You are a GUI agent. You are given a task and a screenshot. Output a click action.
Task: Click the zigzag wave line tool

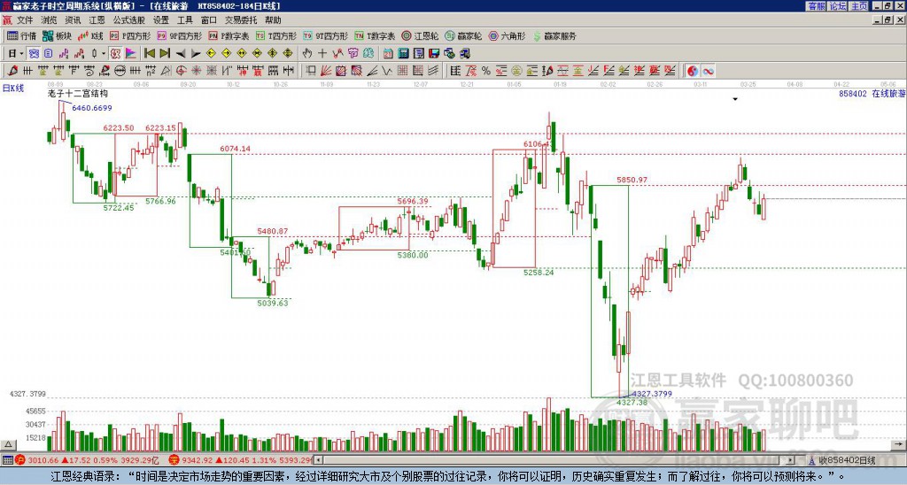tap(387, 71)
